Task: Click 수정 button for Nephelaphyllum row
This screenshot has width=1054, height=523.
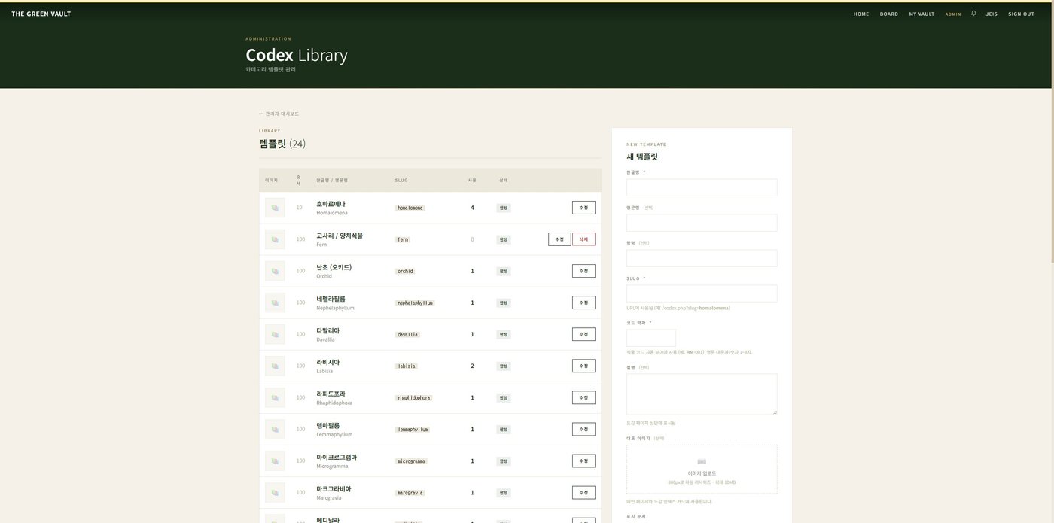Action: coord(583,303)
